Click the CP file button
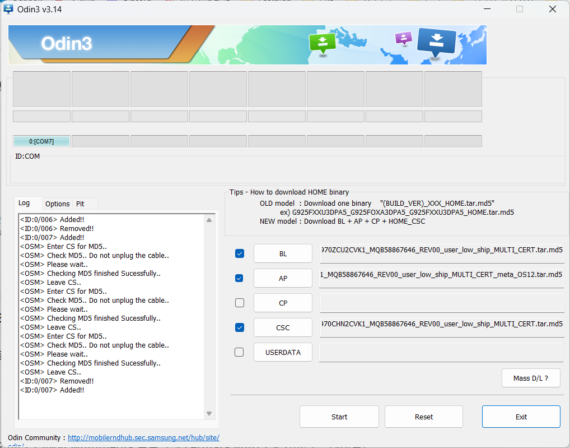The height and width of the screenshot is (448, 570). point(283,303)
